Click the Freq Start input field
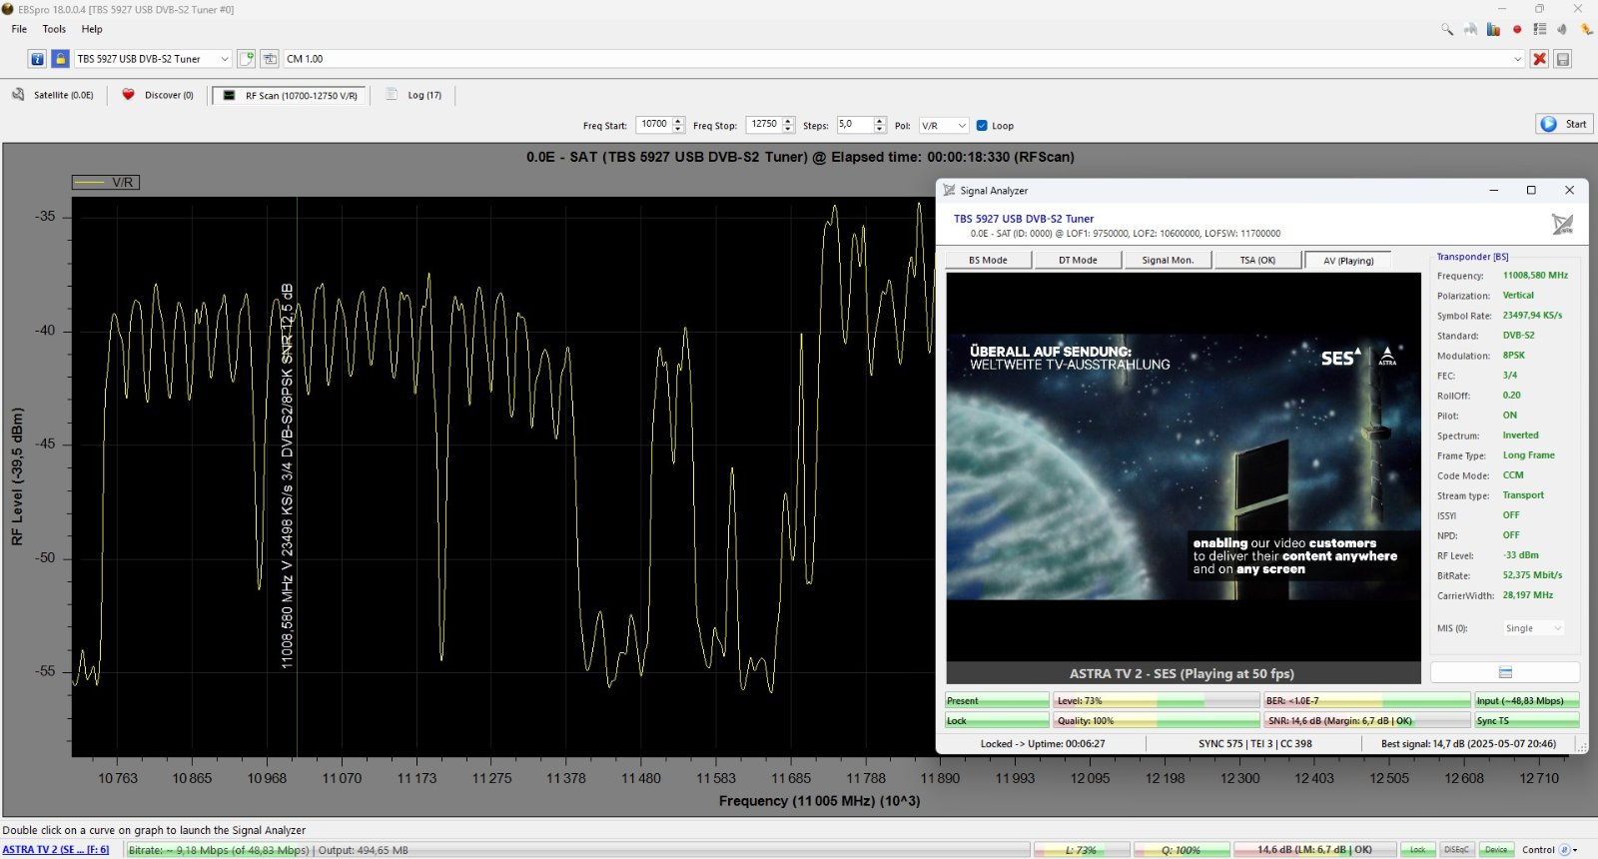The image size is (1598, 859). 654,125
